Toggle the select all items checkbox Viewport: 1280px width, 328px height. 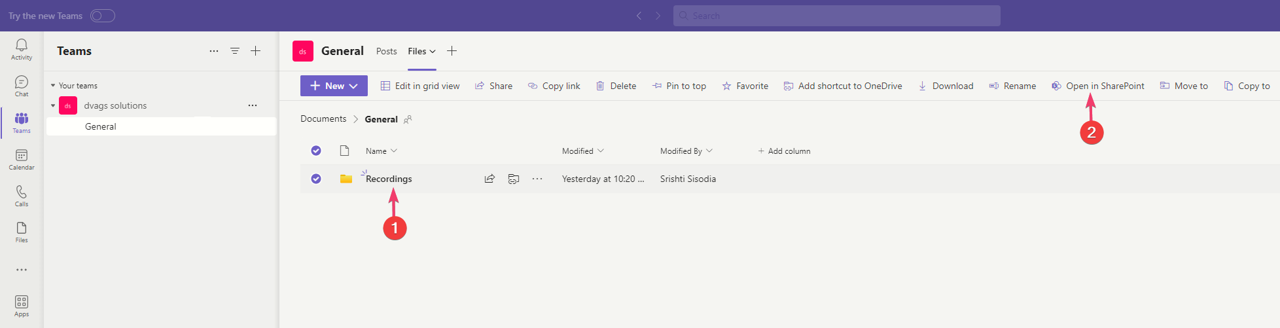pos(316,151)
